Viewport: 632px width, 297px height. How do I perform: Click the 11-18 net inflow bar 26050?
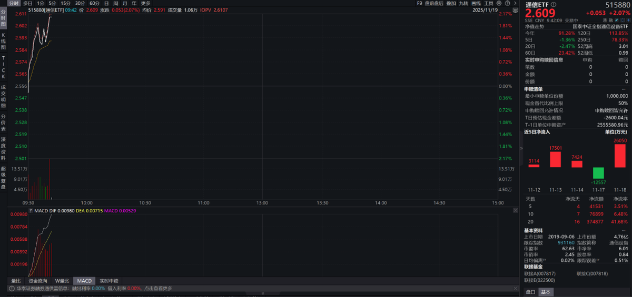coord(619,156)
